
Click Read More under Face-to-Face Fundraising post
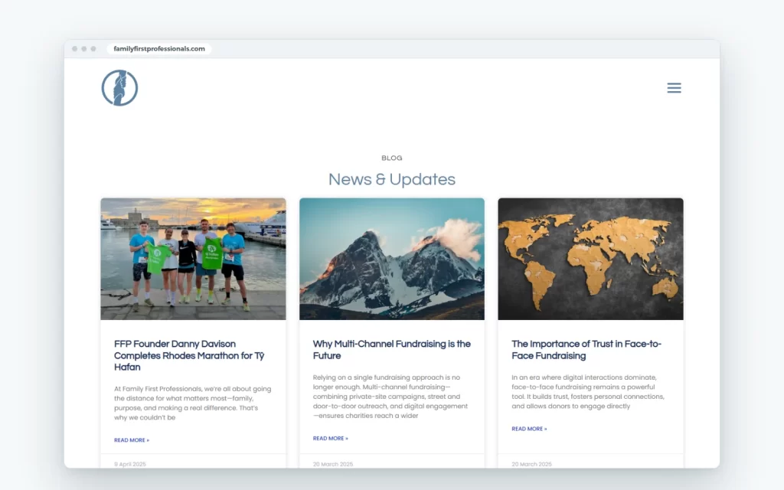tap(529, 429)
